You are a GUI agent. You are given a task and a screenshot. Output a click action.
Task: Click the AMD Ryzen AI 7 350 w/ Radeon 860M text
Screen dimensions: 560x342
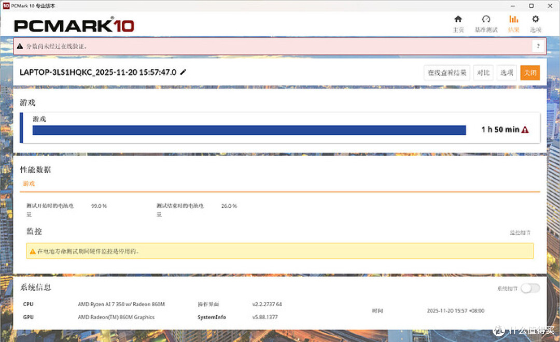pos(121,304)
